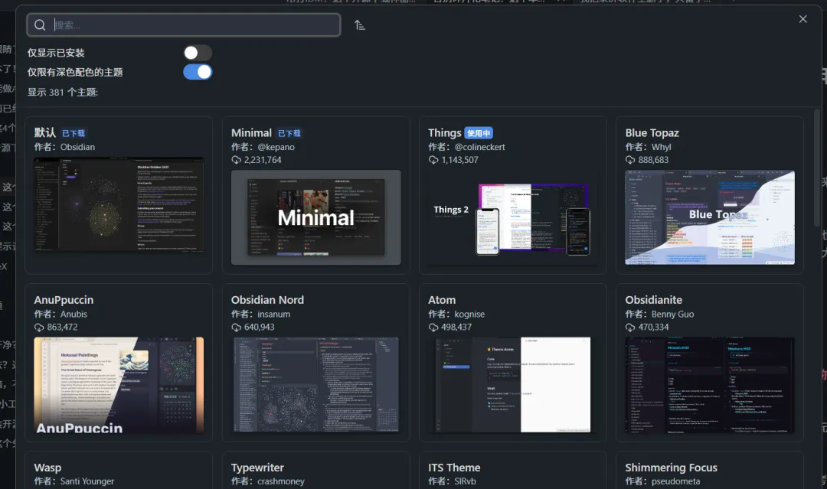
Task: Click author text crashmoney
Action: click(x=280, y=481)
